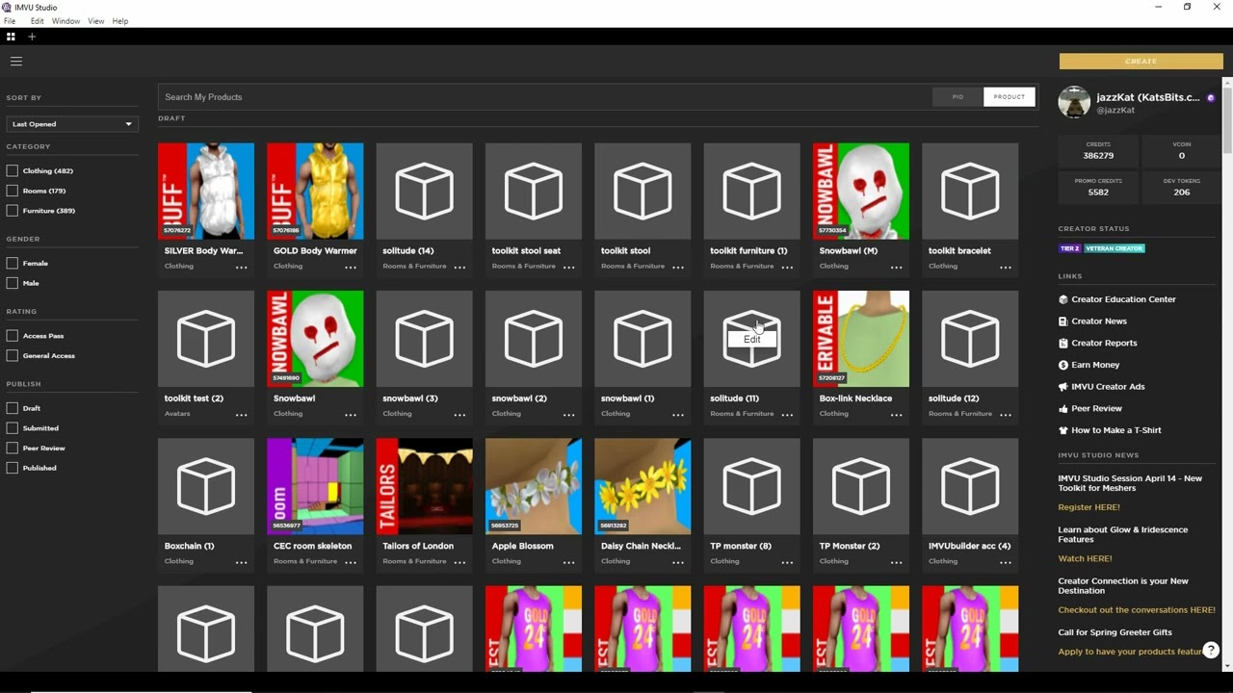Image resolution: width=1233 pixels, height=693 pixels.
Task: Open options menu for solitude (14)
Action: pos(459,267)
